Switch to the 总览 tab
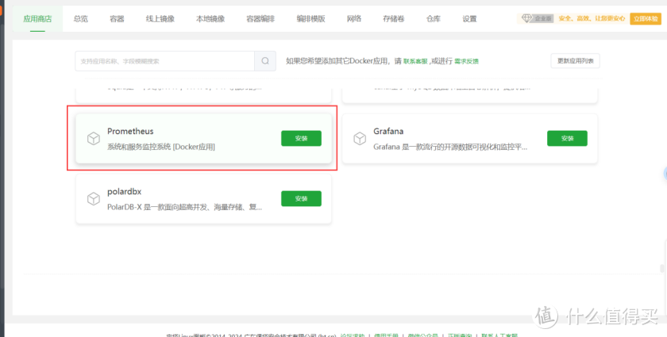Screen dimensions: 667x337 click(x=81, y=19)
